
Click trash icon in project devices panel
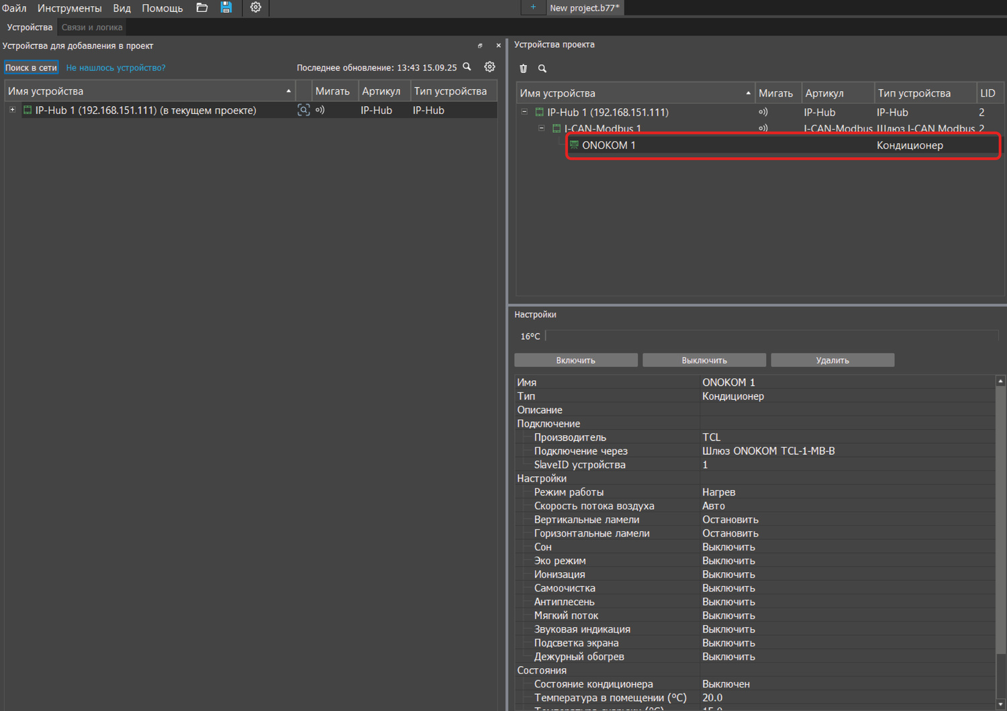point(524,68)
